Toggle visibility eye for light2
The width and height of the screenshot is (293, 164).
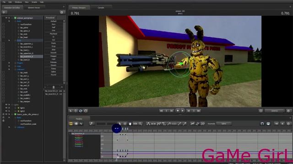click(6, 111)
